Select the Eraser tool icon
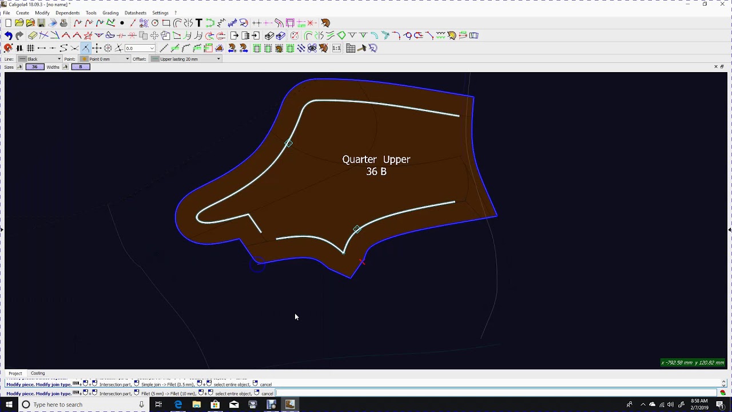The width and height of the screenshot is (732, 412). tap(33, 35)
